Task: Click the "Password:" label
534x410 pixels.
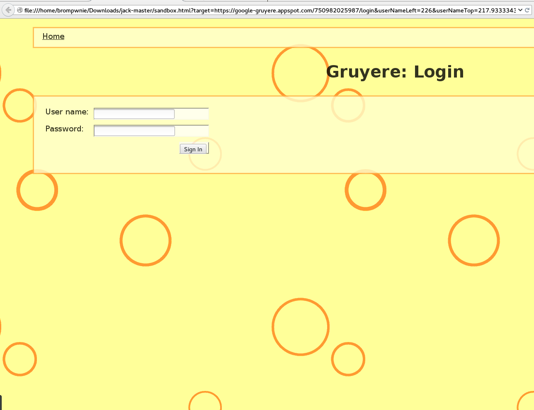Action: coord(64,129)
